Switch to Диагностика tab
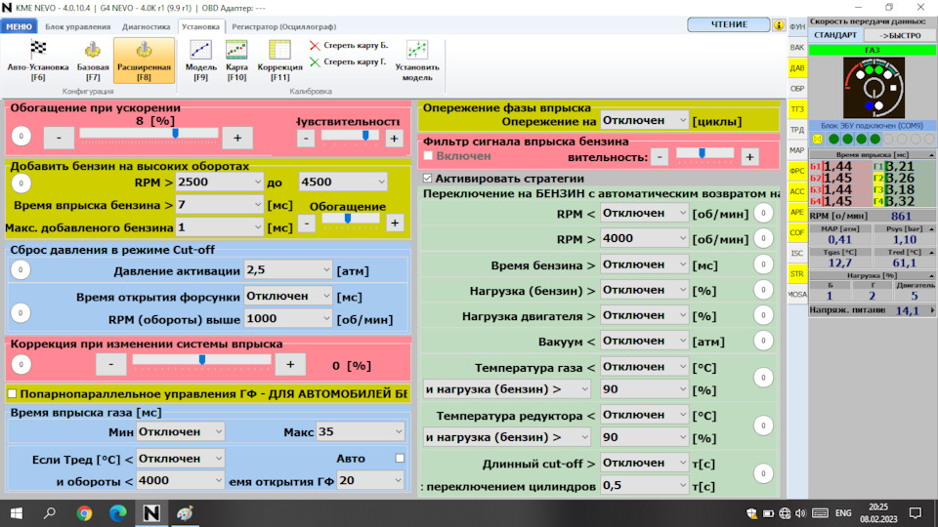The width and height of the screenshot is (938, 527). click(146, 26)
